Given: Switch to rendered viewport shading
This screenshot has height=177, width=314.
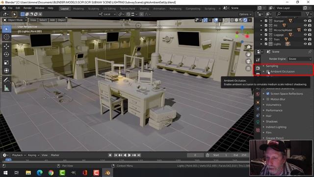Looking at the screenshot, I should coord(245,20).
